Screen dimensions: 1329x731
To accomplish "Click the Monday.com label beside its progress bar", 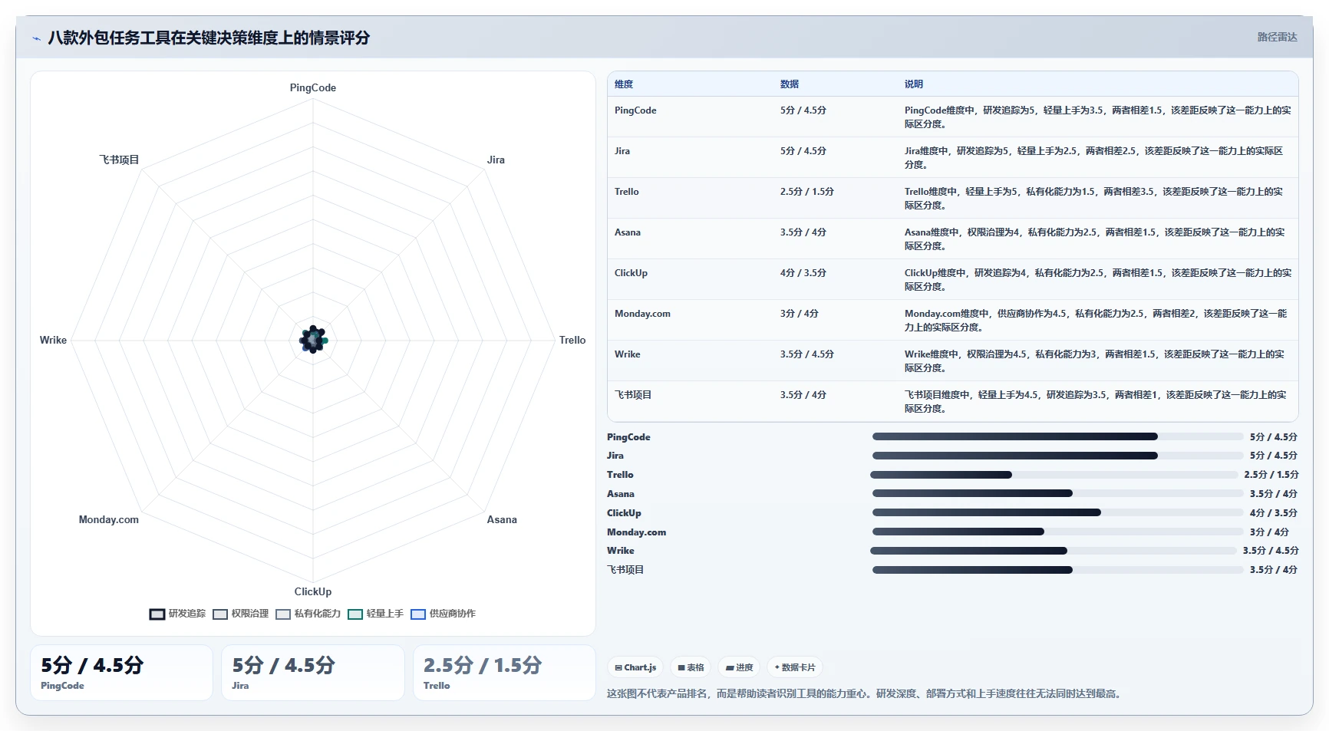I will point(636,532).
